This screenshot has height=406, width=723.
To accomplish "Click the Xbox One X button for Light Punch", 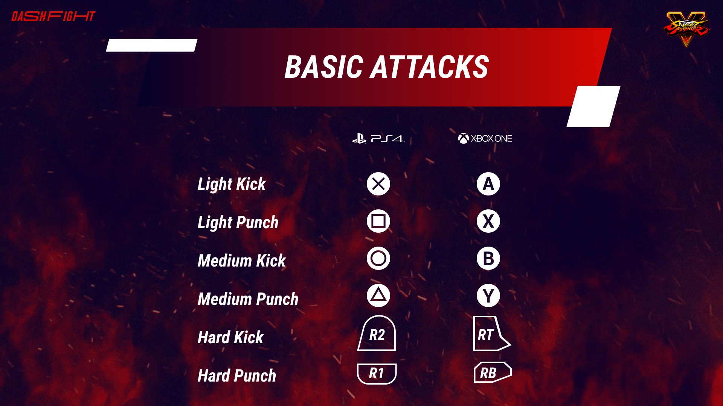I will click(487, 221).
